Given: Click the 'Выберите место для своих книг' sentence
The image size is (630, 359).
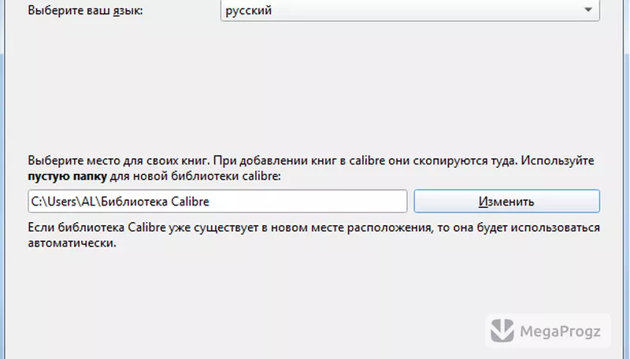Looking at the screenshot, I should coord(119,161).
